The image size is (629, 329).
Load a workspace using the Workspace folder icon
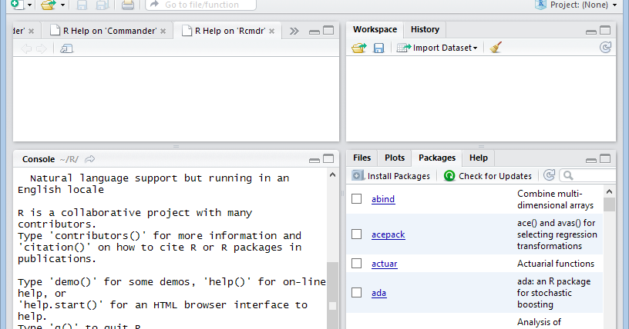[x=358, y=48]
